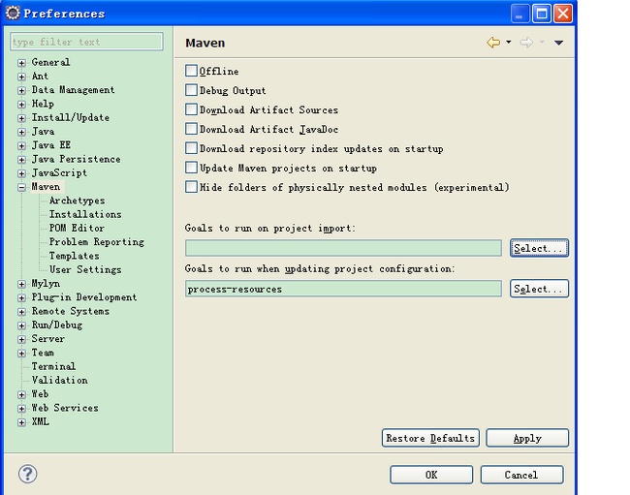Enable Download Artifact Sources
The width and height of the screenshot is (630, 495).
pos(191,109)
